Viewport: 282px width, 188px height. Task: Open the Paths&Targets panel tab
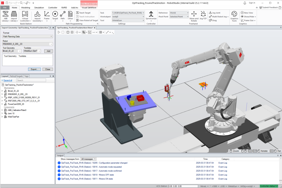(16, 76)
